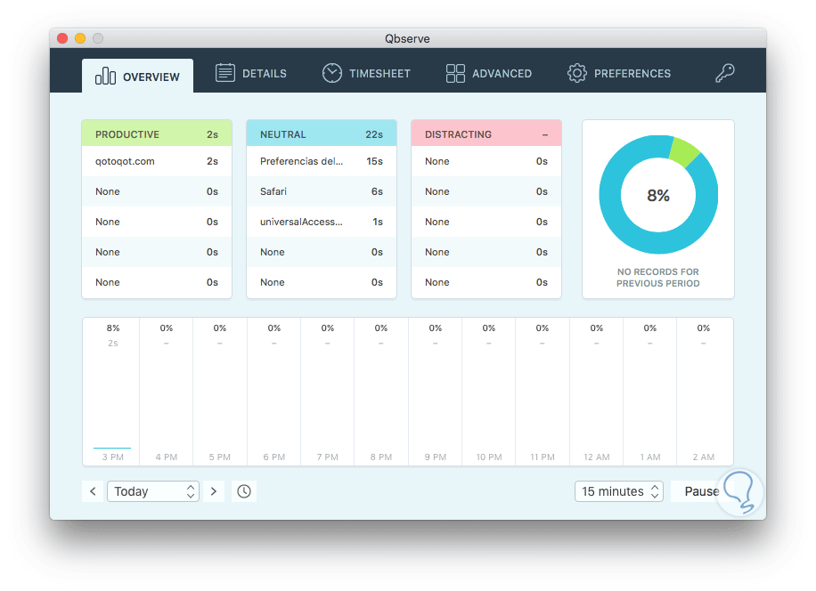Open the Today period dropdown
The image size is (816, 591).
pos(153,491)
